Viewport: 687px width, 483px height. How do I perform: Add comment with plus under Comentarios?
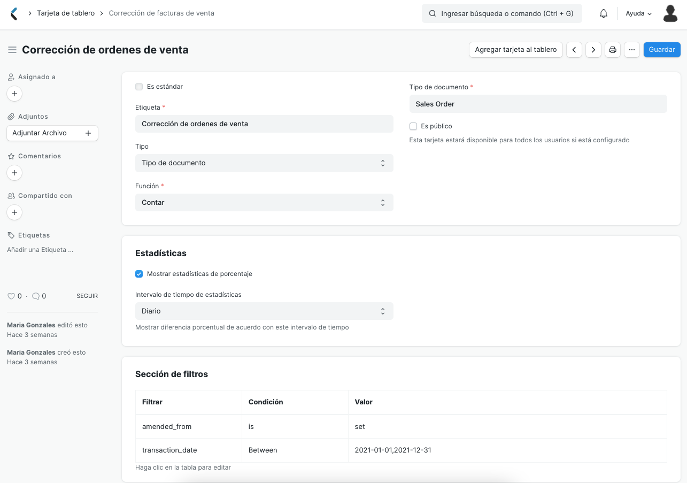pyautogui.click(x=14, y=173)
